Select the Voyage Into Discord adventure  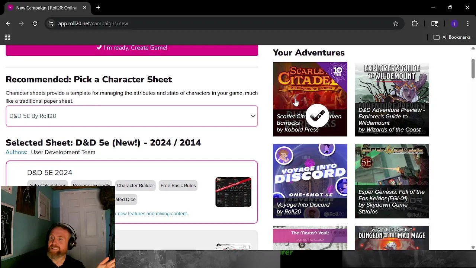[x=310, y=181]
